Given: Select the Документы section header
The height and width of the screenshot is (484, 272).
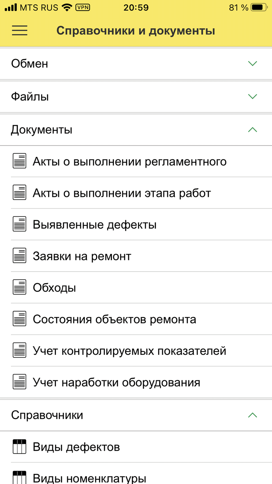Looking at the screenshot, I should 42,130.
